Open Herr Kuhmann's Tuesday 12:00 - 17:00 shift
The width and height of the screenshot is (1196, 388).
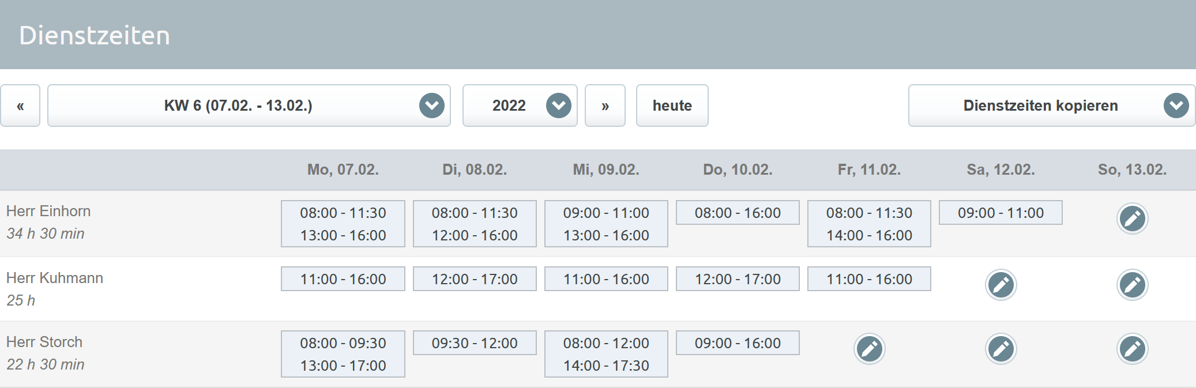(475, 279)
